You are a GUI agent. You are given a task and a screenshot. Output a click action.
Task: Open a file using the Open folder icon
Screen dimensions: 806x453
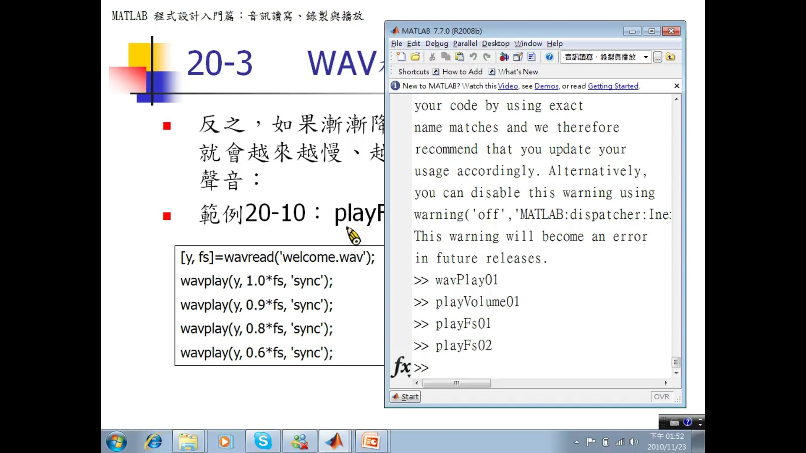coord(415,57)
